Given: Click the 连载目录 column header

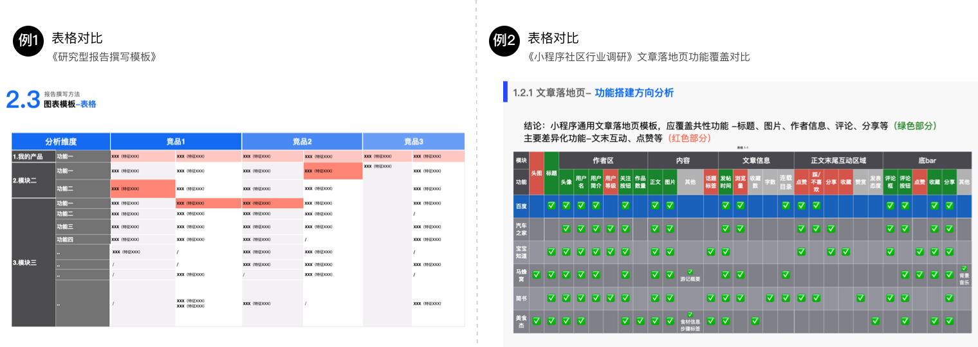Looking at the screenshot, I should click(x=786, y=182).
